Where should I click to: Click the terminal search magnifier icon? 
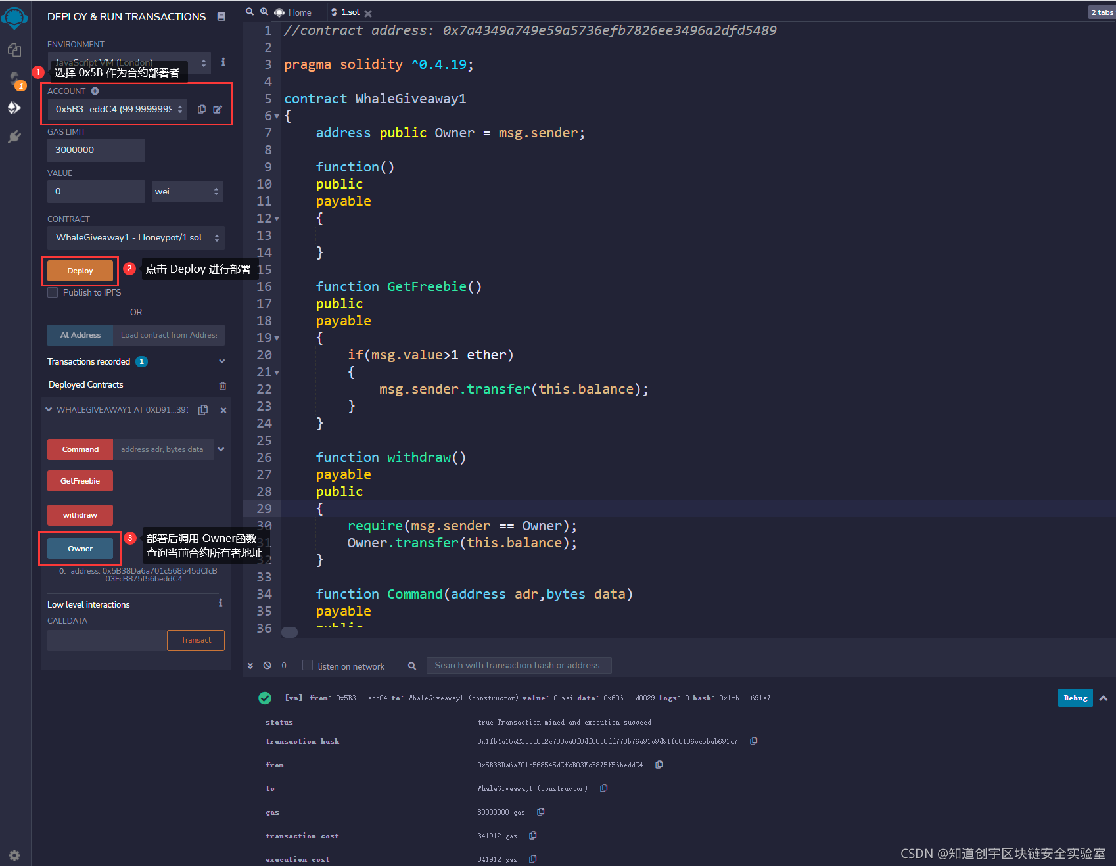(412, 666)
